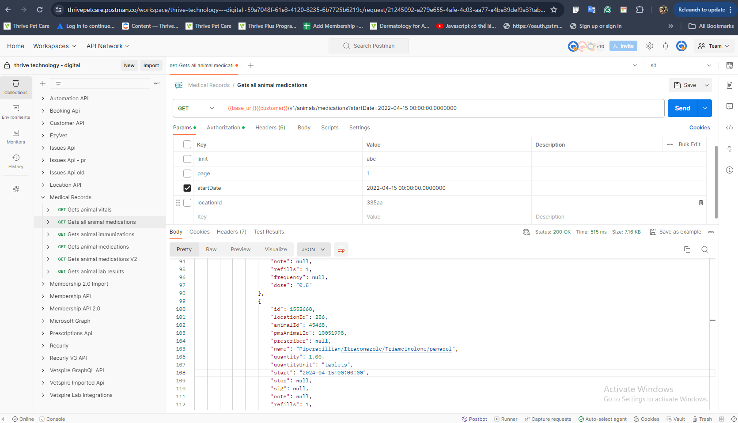Click the Send button
The height and width of the screenshot is (423, 738).
(682, 108)
